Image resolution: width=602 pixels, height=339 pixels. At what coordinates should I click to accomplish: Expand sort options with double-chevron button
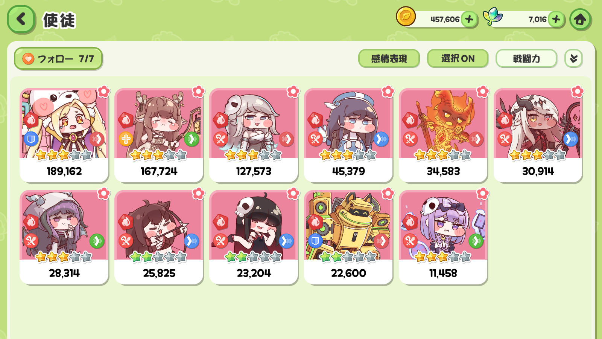[573, 58]
